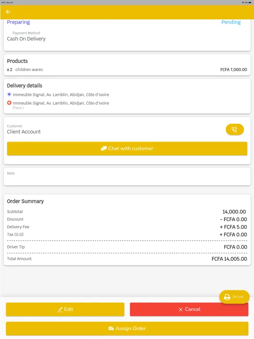Open the Preparing status label

(19, 22)
